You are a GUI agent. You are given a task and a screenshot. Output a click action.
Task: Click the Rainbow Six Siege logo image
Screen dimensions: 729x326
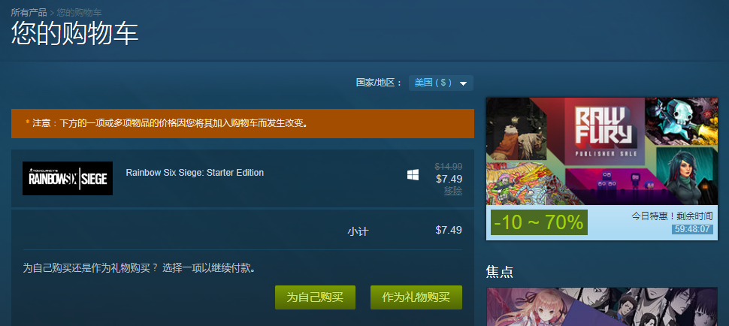(68, 178)
